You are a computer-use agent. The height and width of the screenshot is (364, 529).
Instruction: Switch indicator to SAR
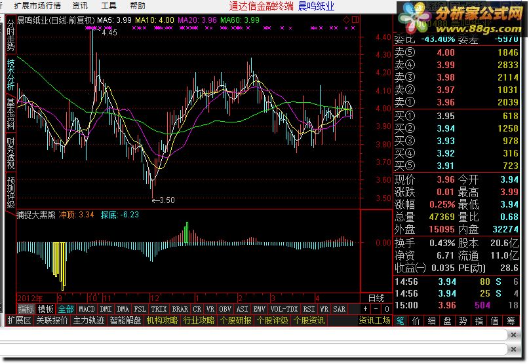[339, 309]
